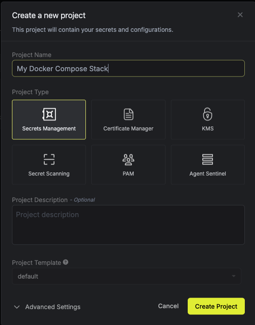The height and width of the screenshot is (325, 255).
Task: Click the 'Optional' text beside Project Description
Action: click(x=84, y=200)
